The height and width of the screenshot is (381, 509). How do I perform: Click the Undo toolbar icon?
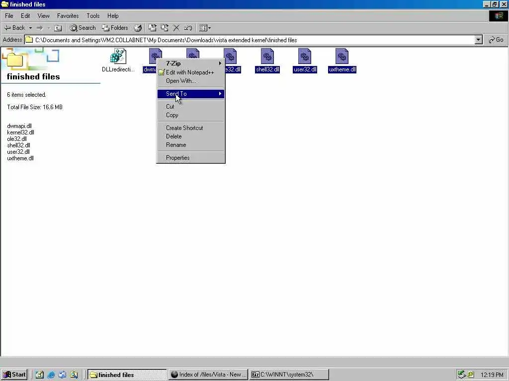[x=188, y=28]
